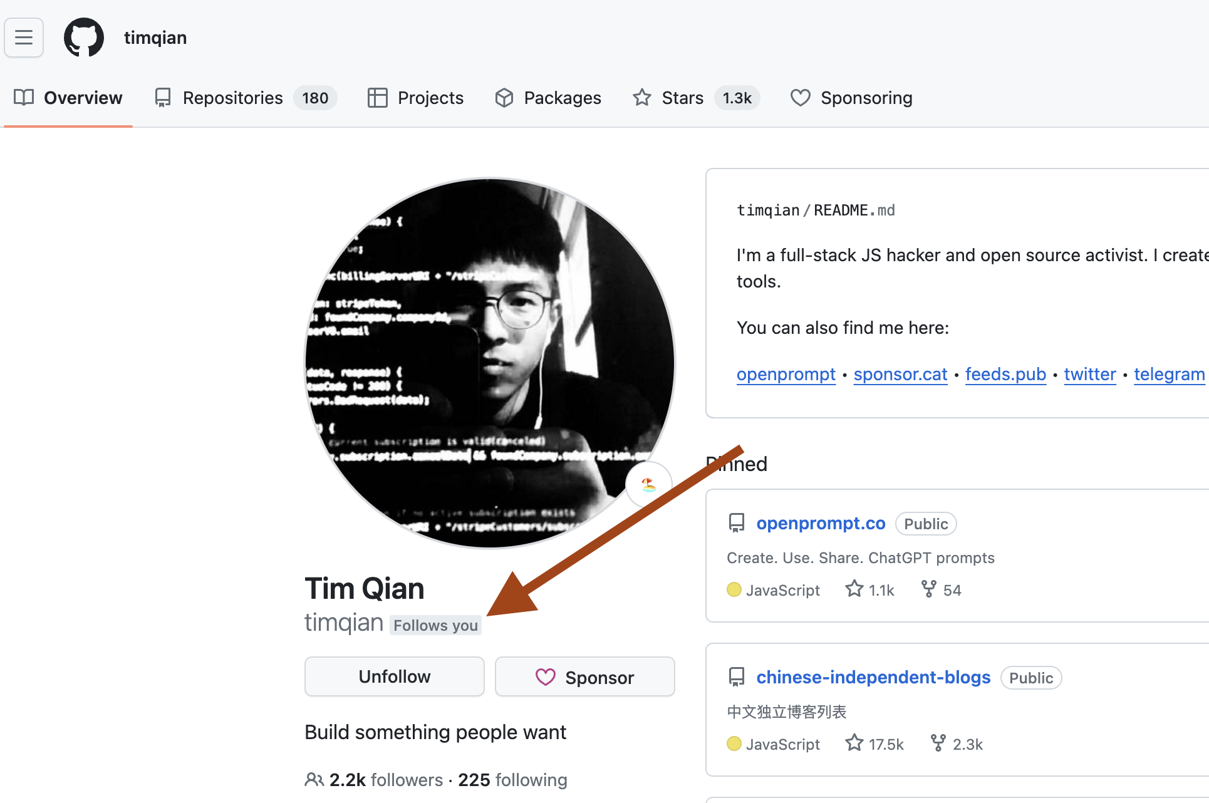This screenshot has height=803, width=1209.
Task: Click the book icon beside Repositories
Action: coord(163,98)
